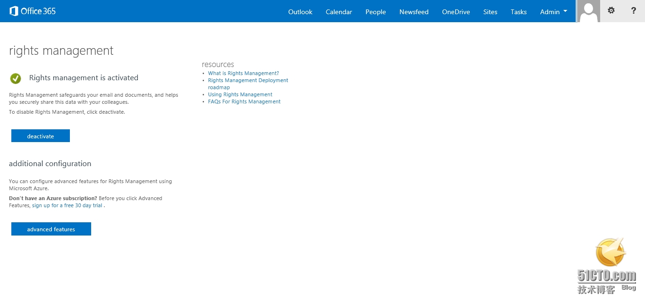Switch to OneDrive from the header
The image size is (645, 303).
456,12
